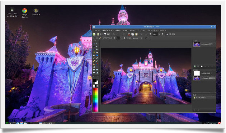
Task: Click the Type Normal stepper arrows
Action: [x=141, y=38]
